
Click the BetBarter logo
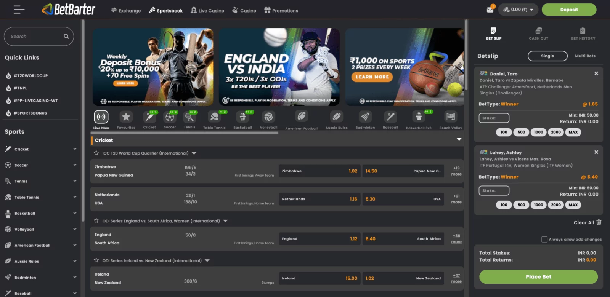pyautogui.click(x=69, y=10)
